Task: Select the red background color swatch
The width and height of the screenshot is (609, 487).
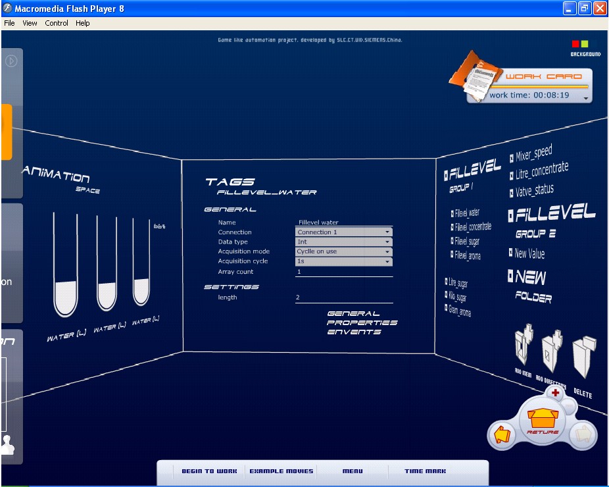Action: click(x=575, y=44)
